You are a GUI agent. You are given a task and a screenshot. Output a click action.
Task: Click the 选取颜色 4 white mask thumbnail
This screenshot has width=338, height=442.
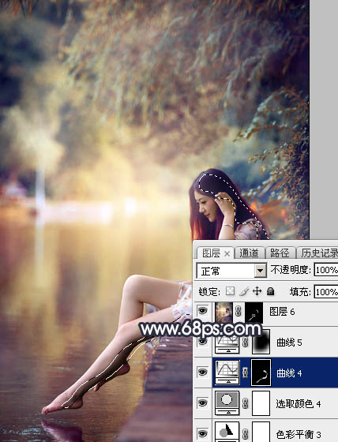(x=261, y=403)
